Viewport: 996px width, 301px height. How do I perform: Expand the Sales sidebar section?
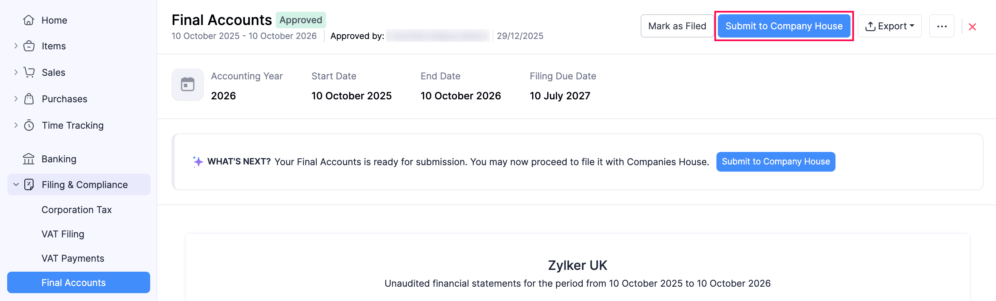point(16,72)
